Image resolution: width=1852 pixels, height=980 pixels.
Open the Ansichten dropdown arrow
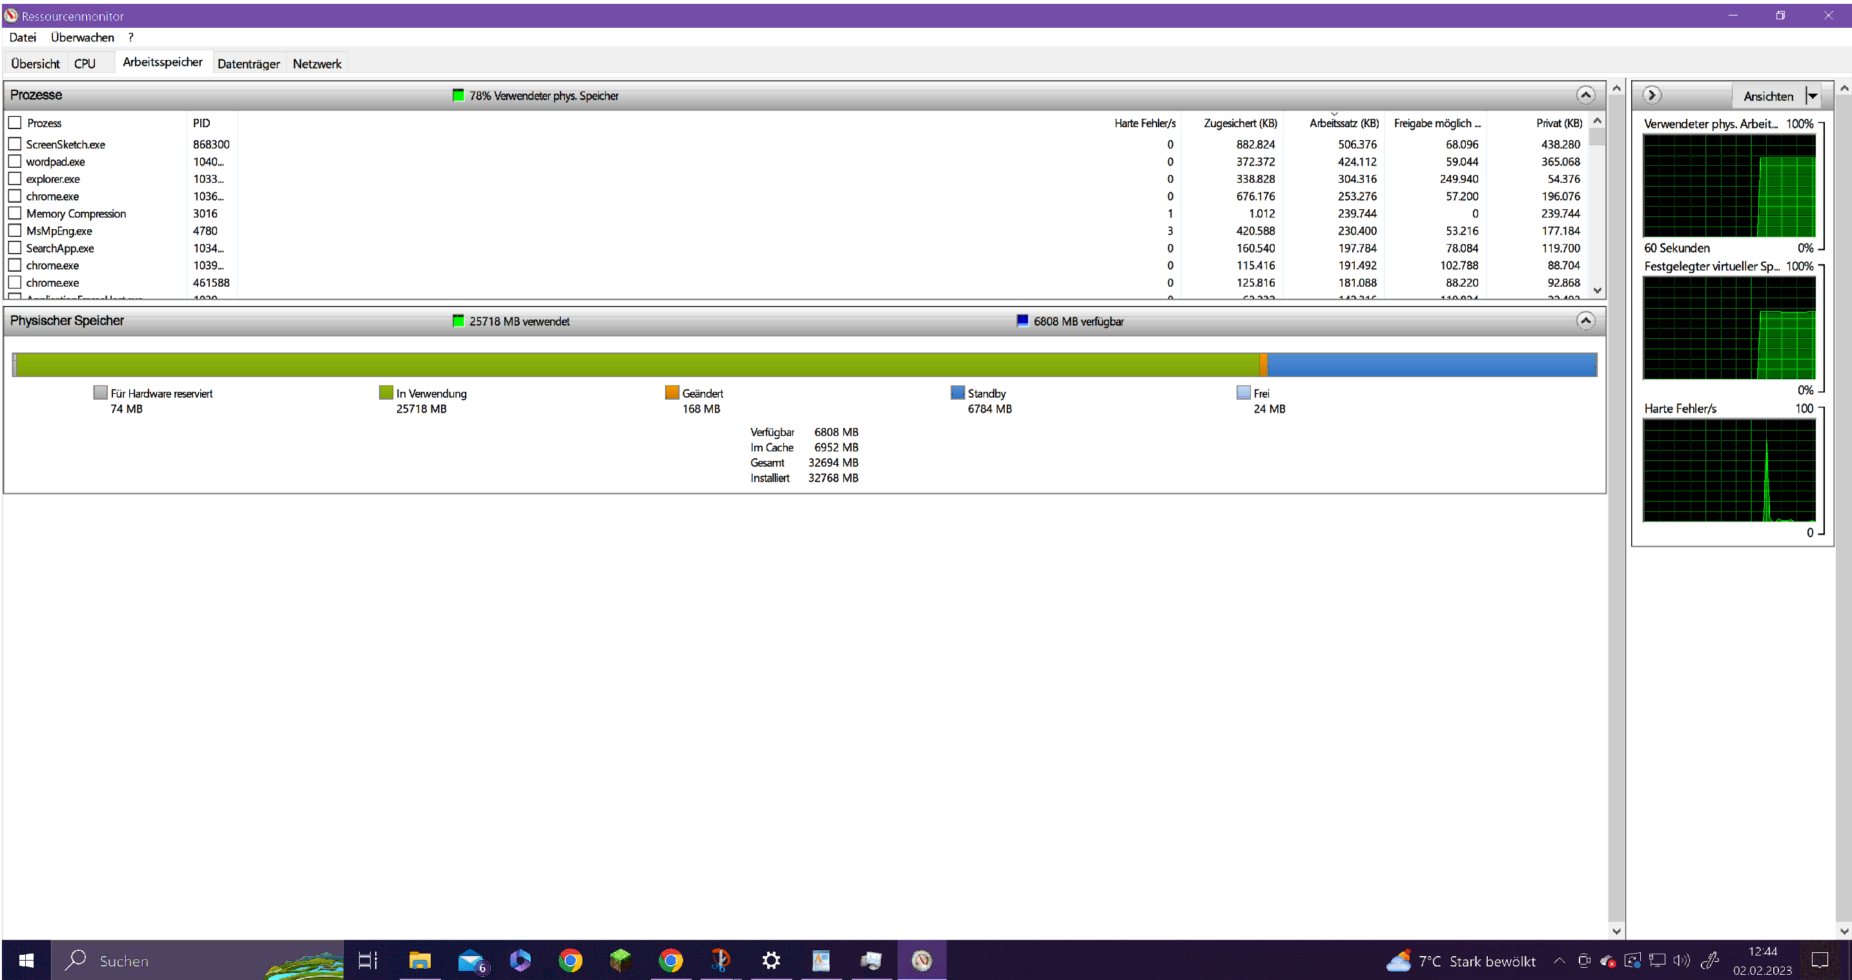pos(1813,96)
